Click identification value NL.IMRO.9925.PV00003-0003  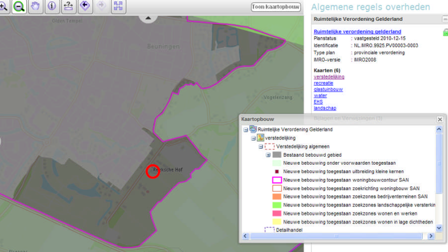coord(386,45)
